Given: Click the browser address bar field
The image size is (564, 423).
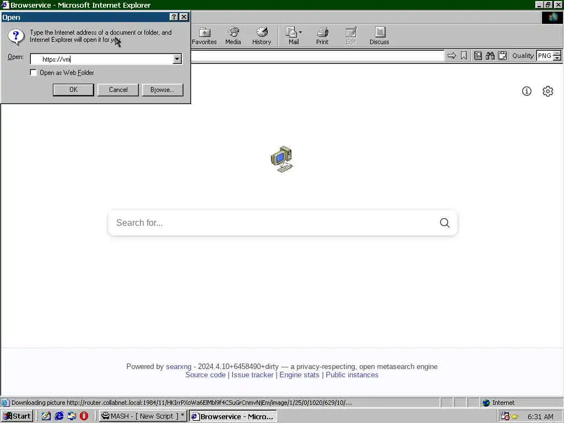Looking at the screenshot, I should [317, 56].
